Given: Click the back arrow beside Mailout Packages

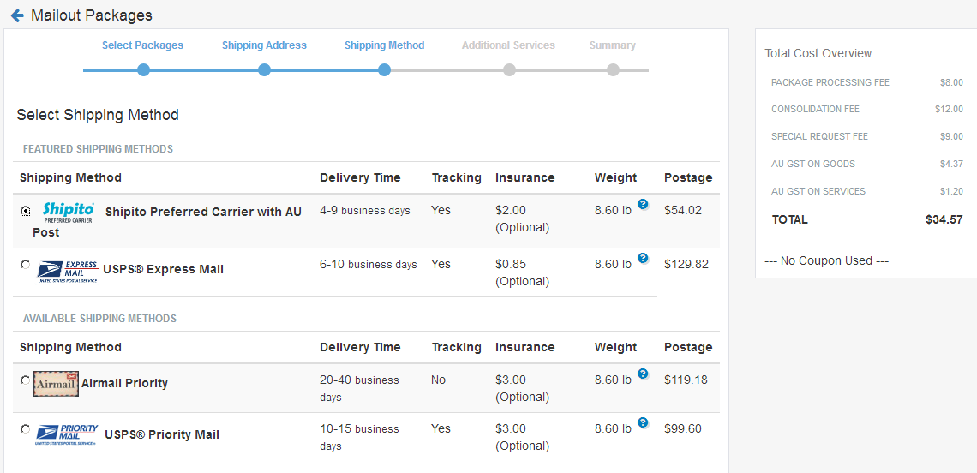Looking at the screenshot, I should 17,15.
